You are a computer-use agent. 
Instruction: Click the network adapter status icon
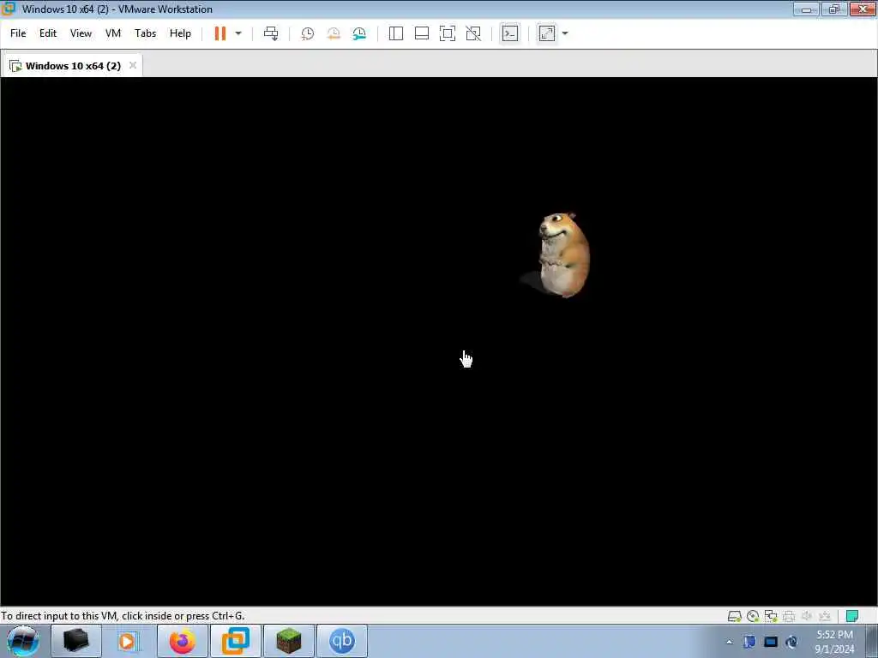[771, 616]
